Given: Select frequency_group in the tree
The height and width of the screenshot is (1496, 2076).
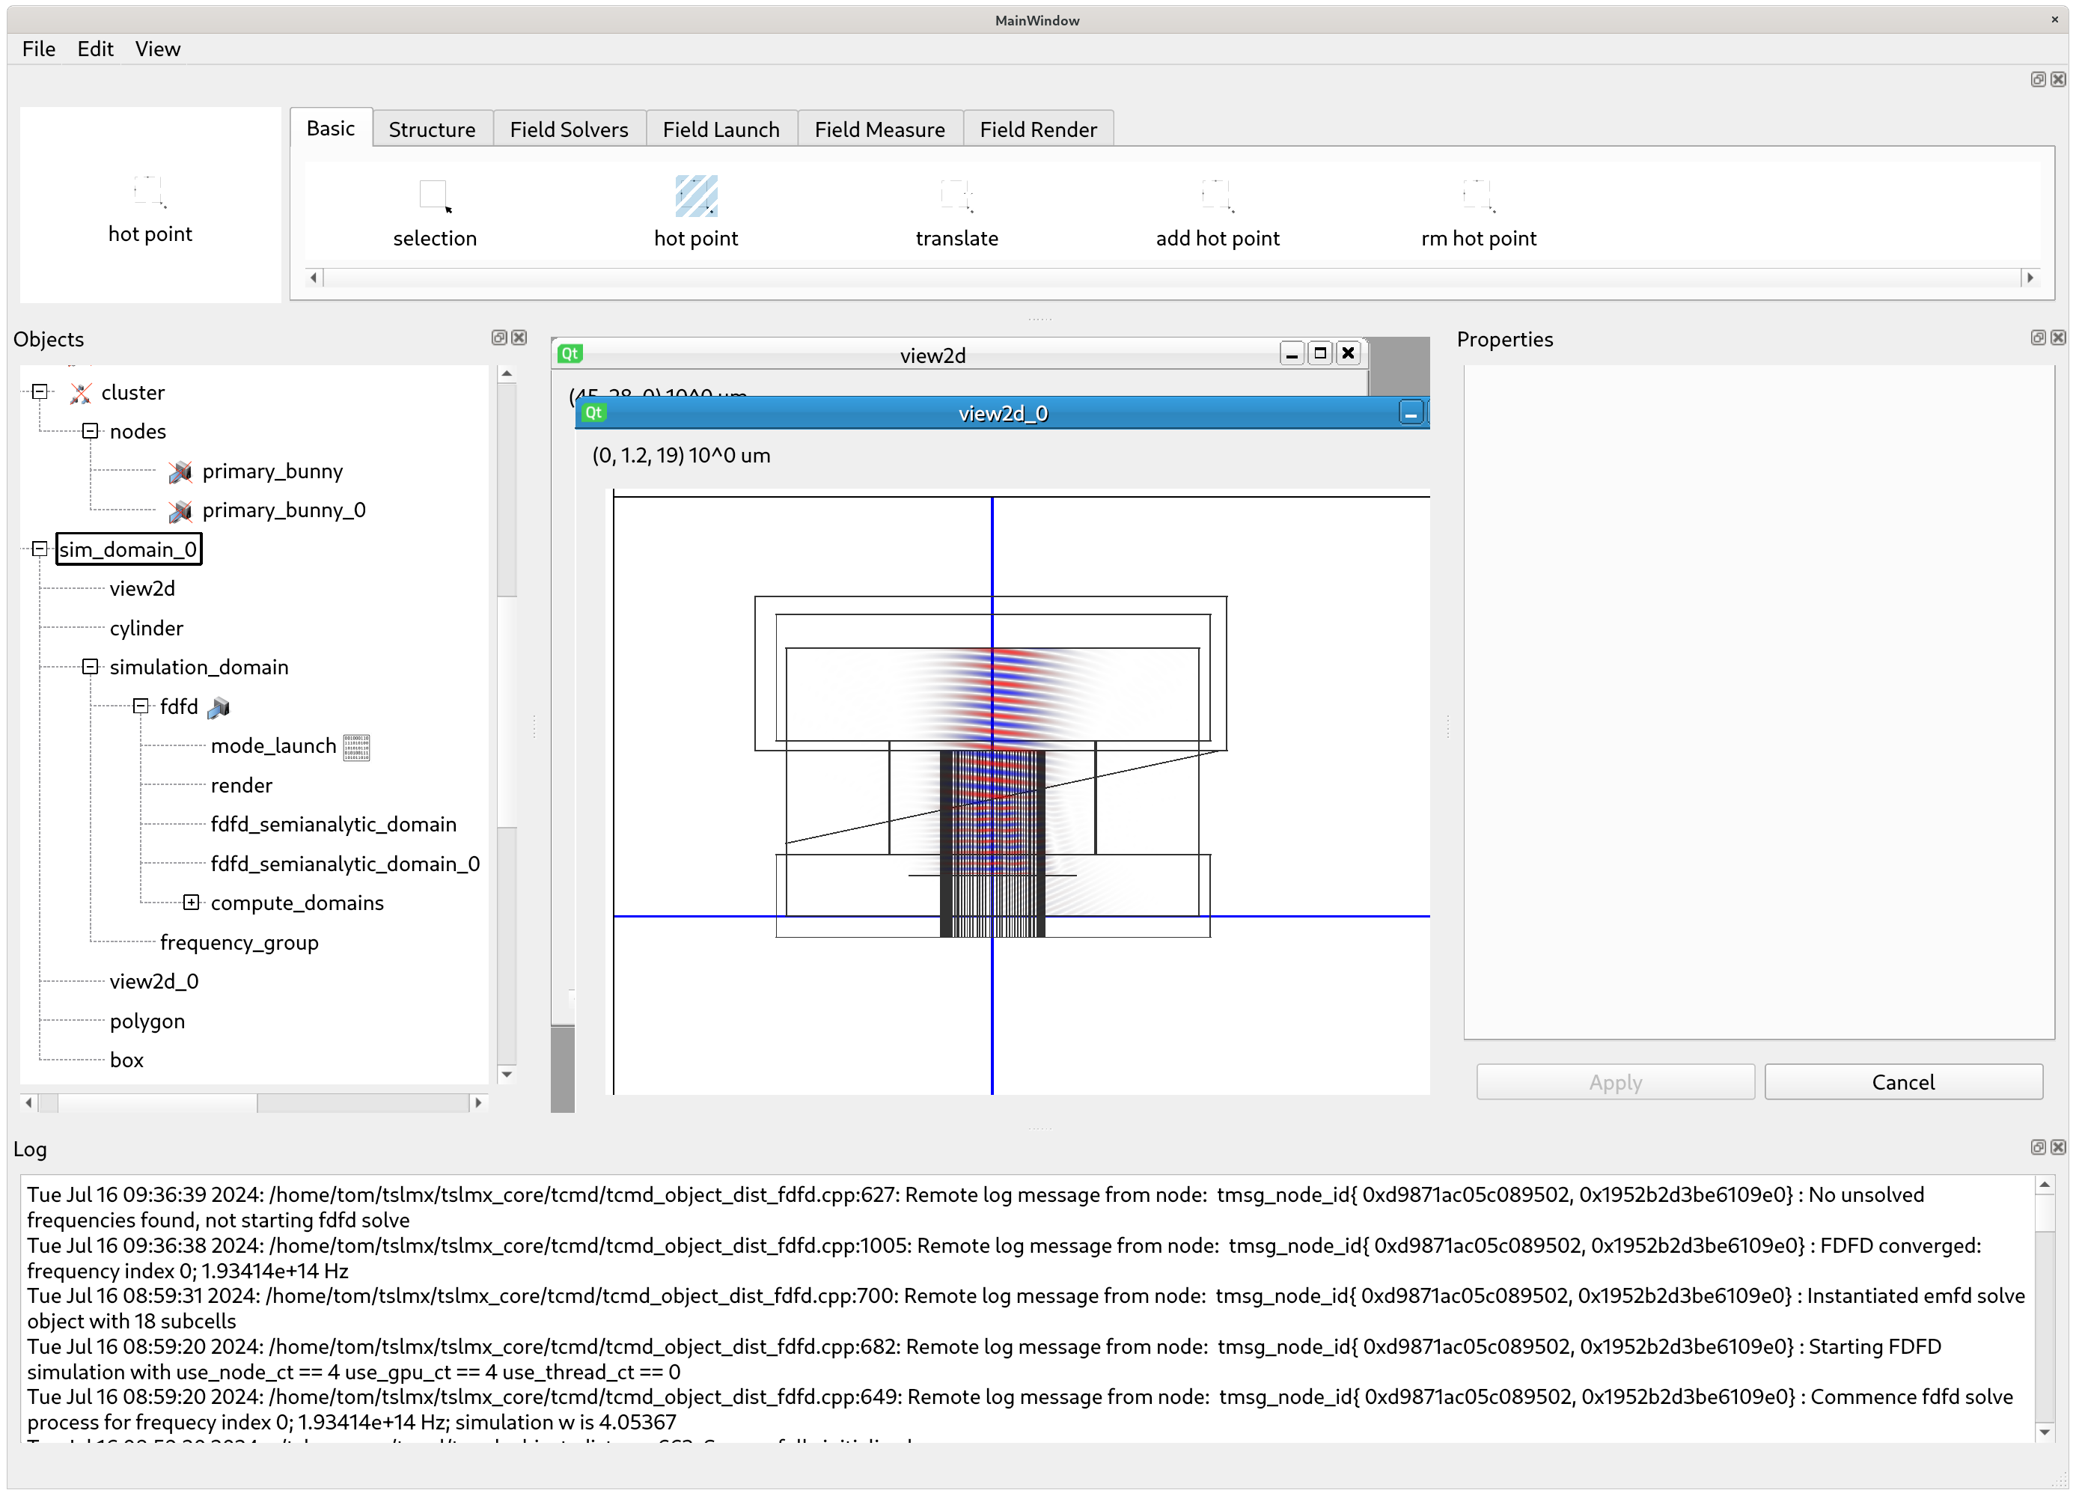Looking at the screenshot, I should point(239,942).
